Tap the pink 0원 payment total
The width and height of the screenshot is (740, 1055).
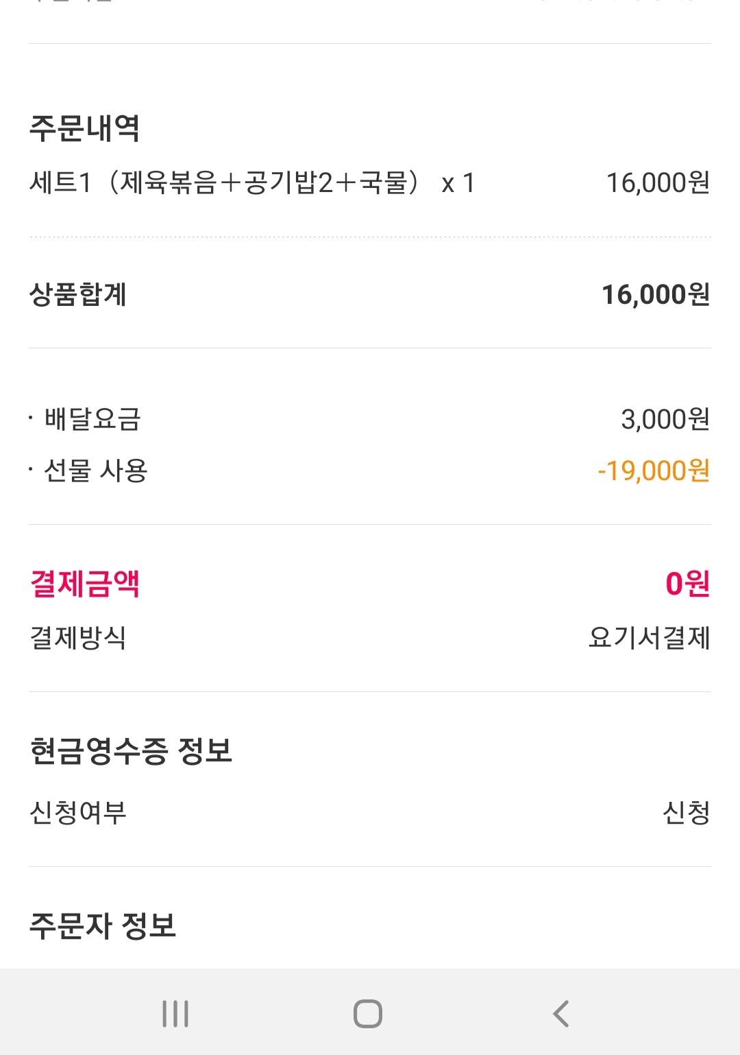pyautogui.click(x=687, y=584)
